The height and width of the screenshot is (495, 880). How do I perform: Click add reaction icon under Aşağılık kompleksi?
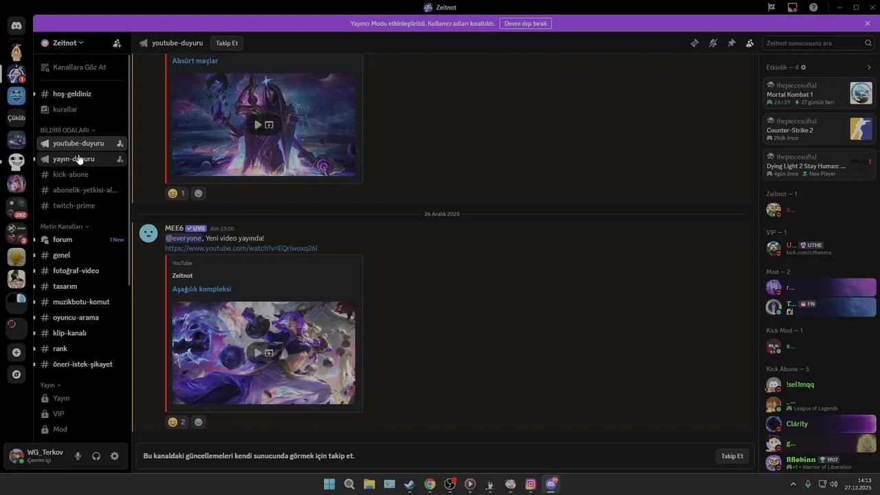click(x=199, y=422)
